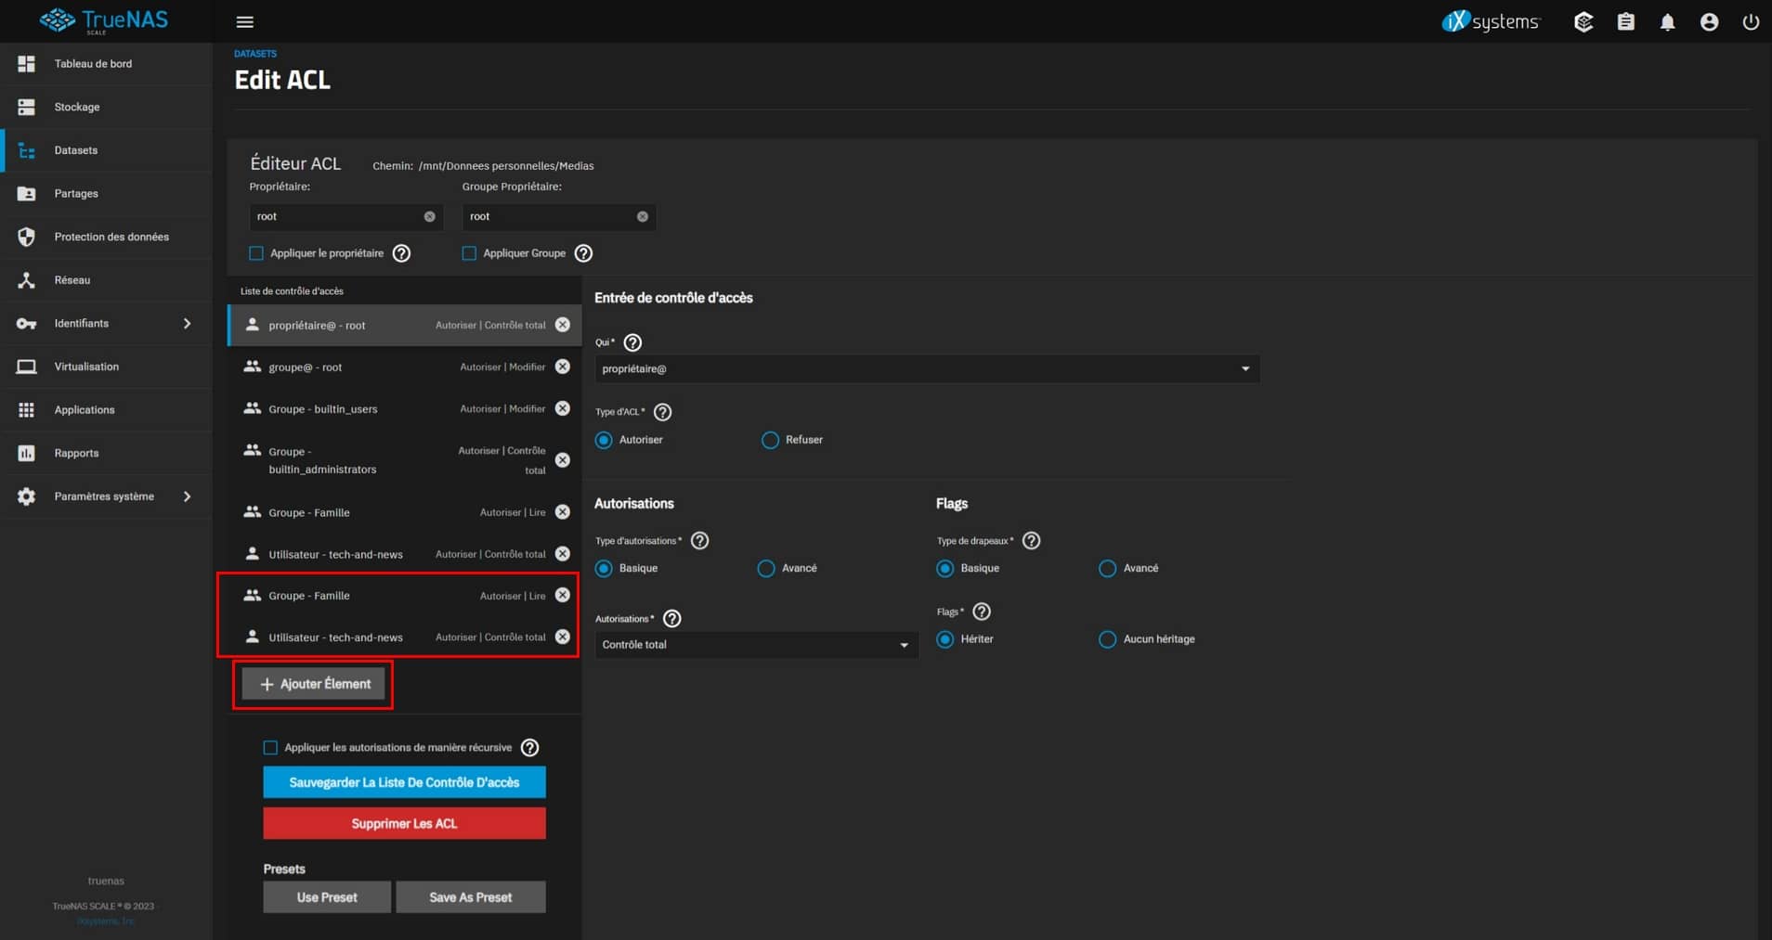Remove the groupe@ - root ACL entry
The image size is (1772, 940).
coord(563,367)
